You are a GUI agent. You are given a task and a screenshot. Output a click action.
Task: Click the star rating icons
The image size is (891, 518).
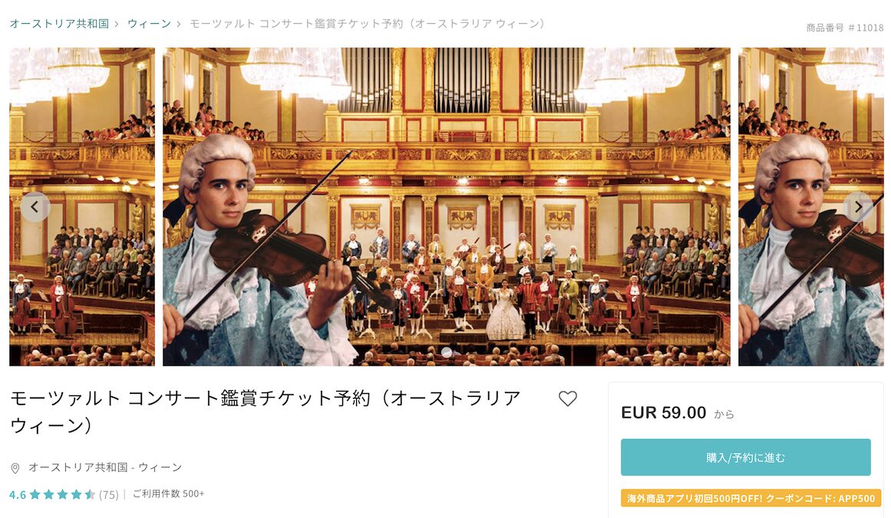pos(62,494)
